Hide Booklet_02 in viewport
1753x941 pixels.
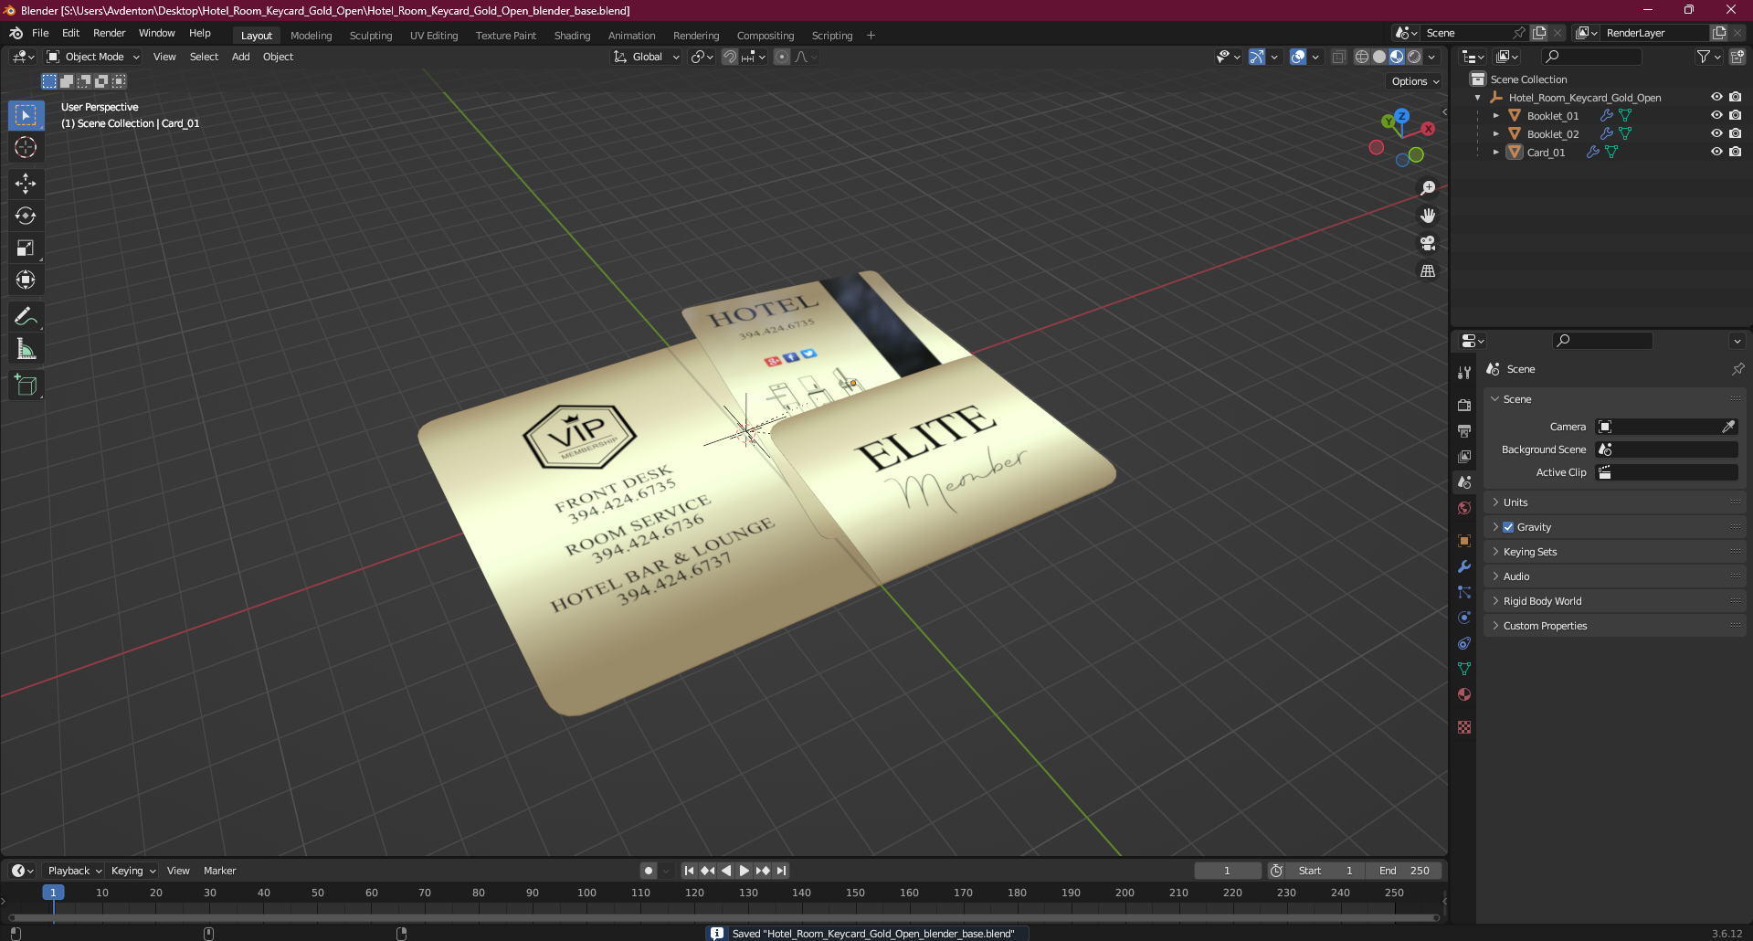coord(1716,133)
